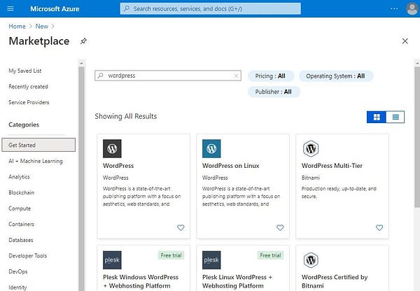Open the WordPress Certified by Bitnami logo
This screenshot has width=420, height=291.
tap(311, 260)
